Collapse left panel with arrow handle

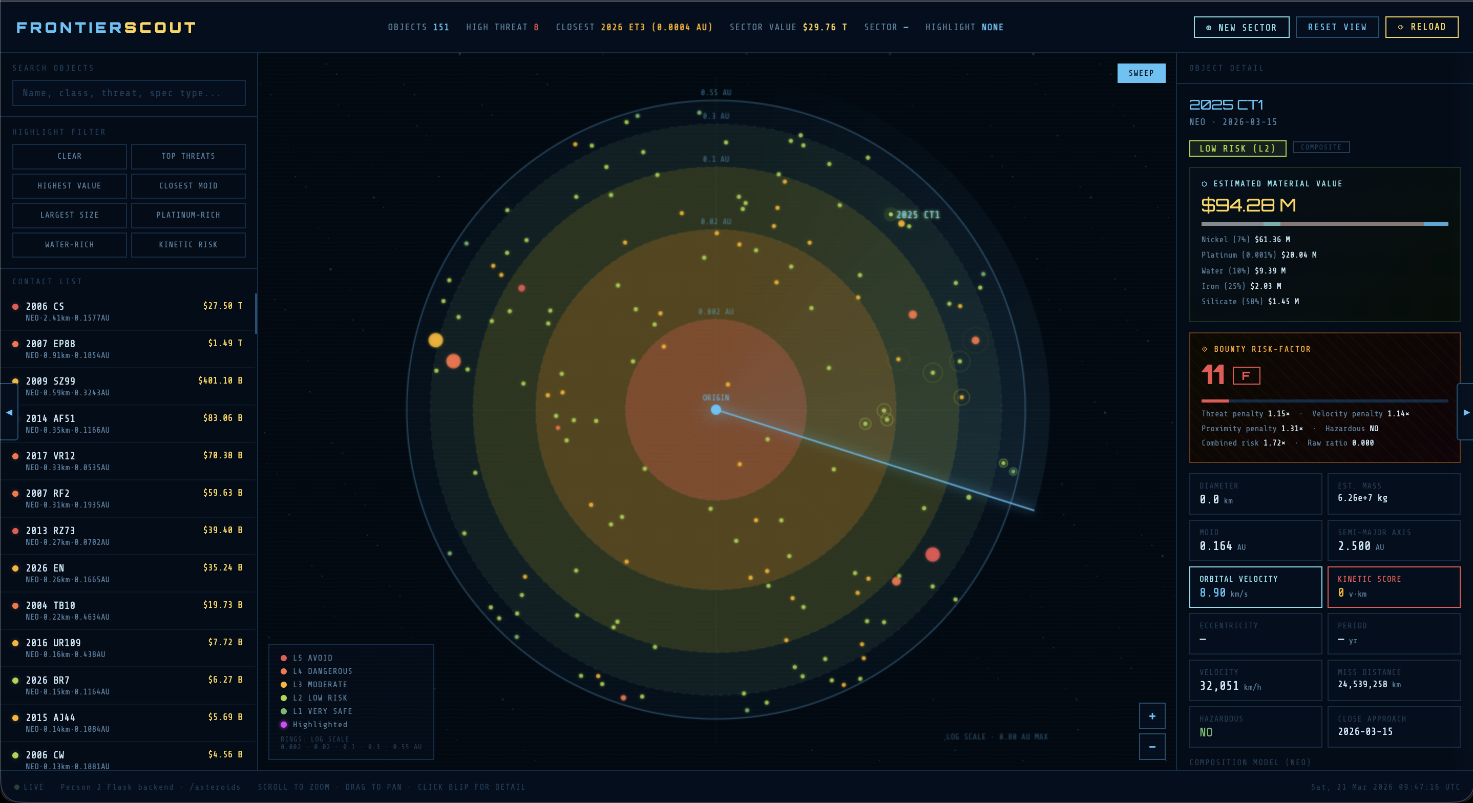[9, 412]
